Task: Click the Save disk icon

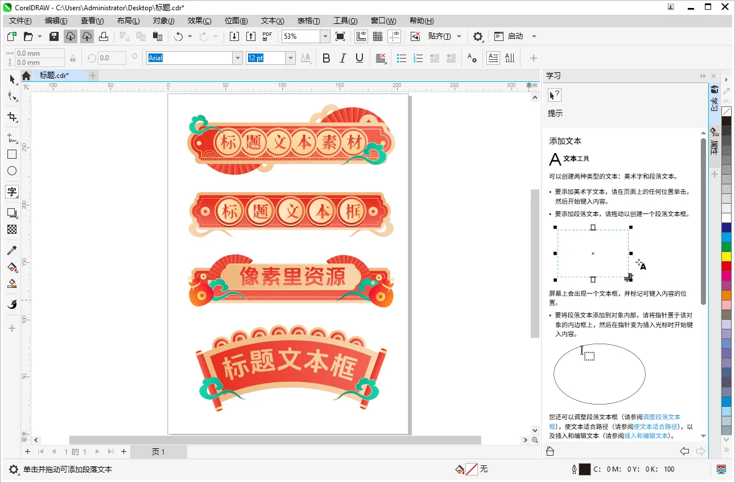Action: coord(54,36)
